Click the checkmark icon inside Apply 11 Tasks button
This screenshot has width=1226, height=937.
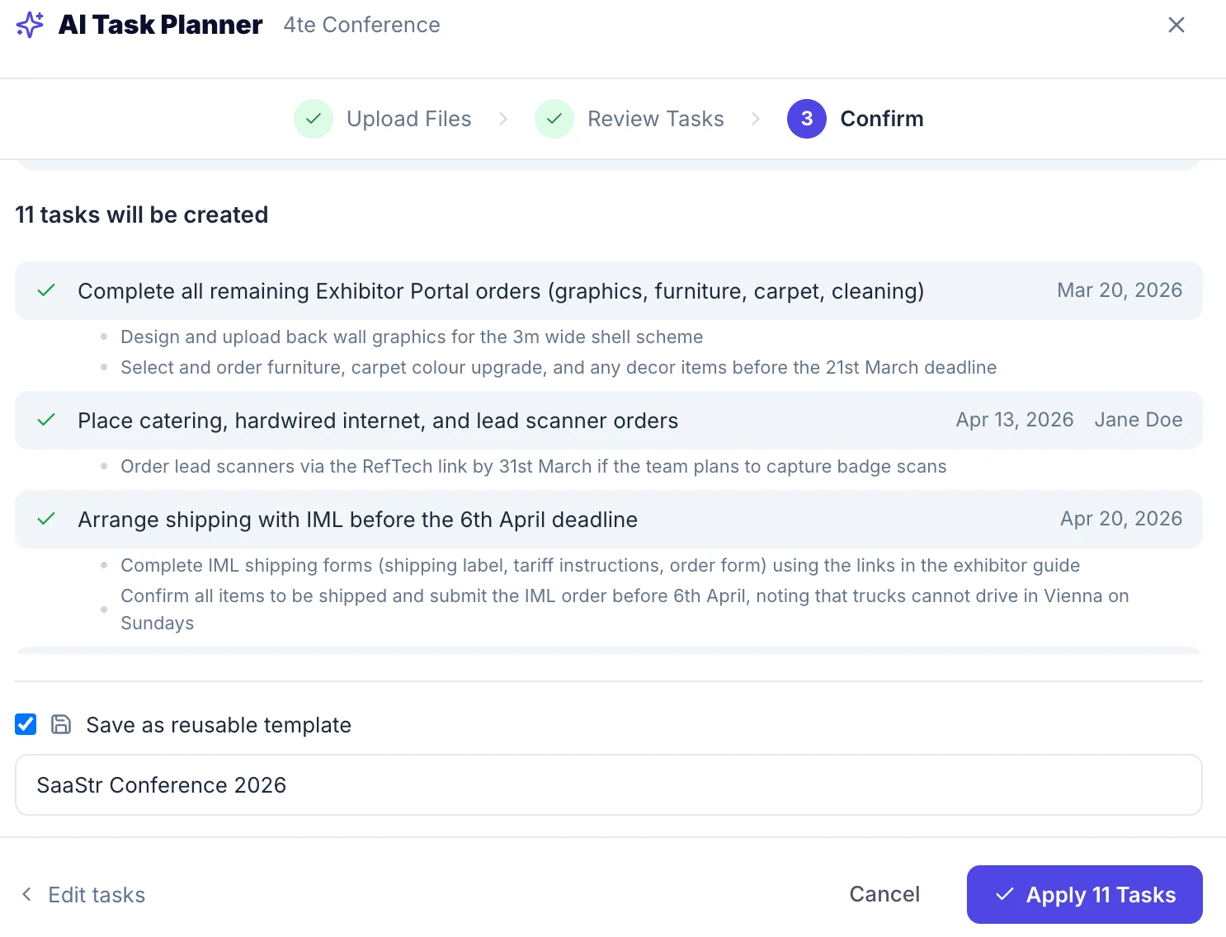1003,894
